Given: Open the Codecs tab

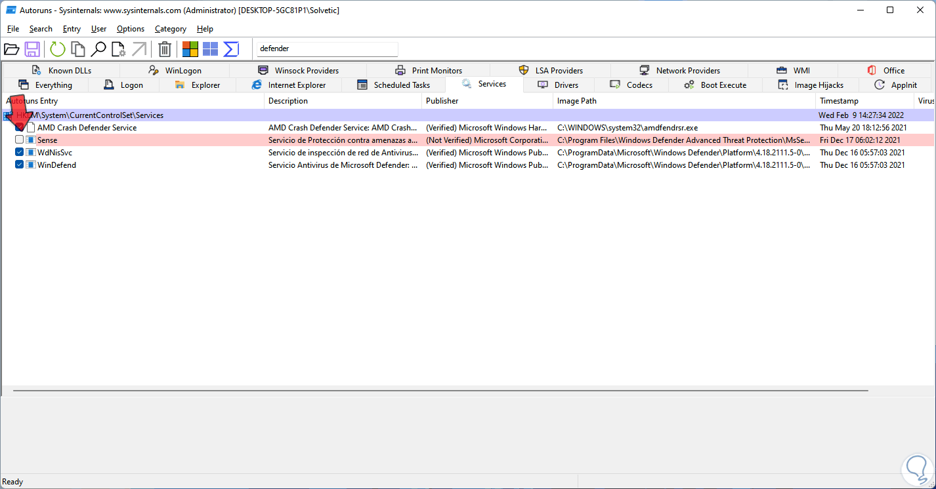Looking at the screenshot, I should pyautogui.click(x=631, y=85).
